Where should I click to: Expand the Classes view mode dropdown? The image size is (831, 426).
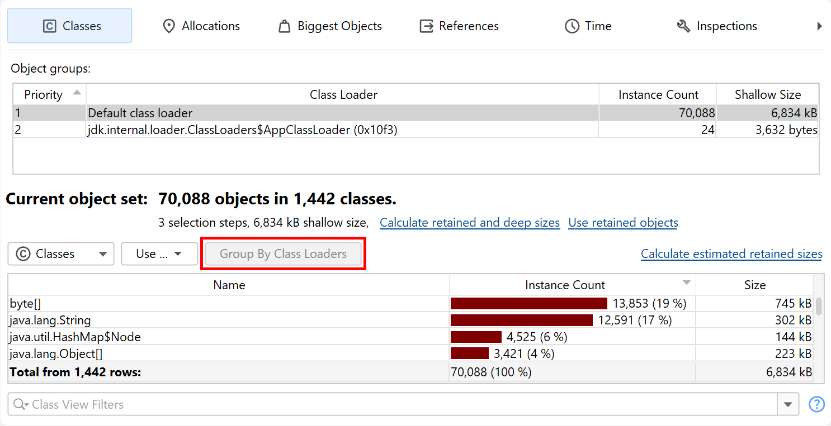coord(61,254)
